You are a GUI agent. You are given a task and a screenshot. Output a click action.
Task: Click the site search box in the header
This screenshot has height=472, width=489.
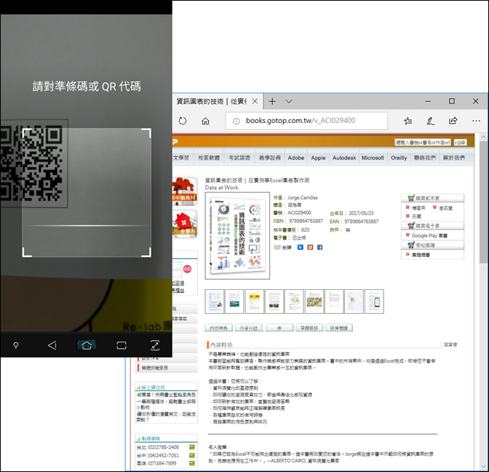click(x=423, y=142)
